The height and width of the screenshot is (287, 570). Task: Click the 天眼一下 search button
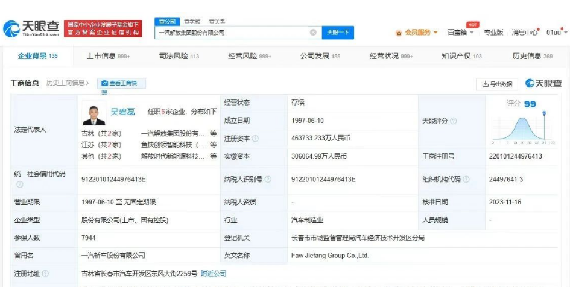pos(338,33)
